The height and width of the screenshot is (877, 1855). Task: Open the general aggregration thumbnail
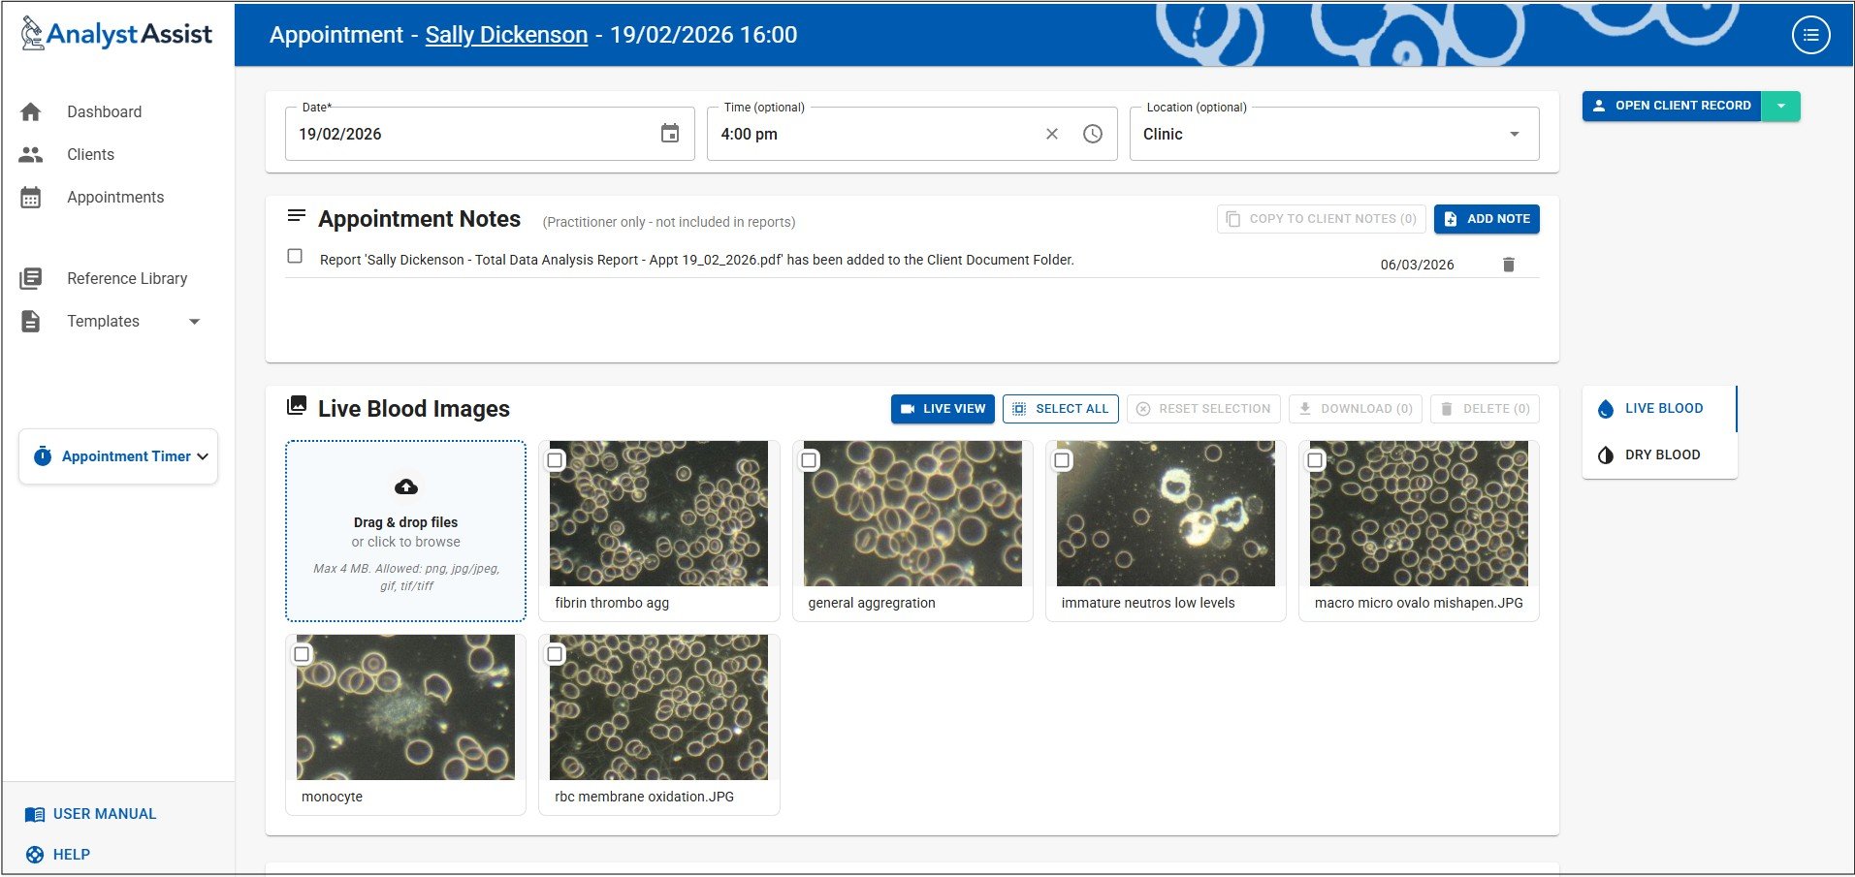pos(912,514)
